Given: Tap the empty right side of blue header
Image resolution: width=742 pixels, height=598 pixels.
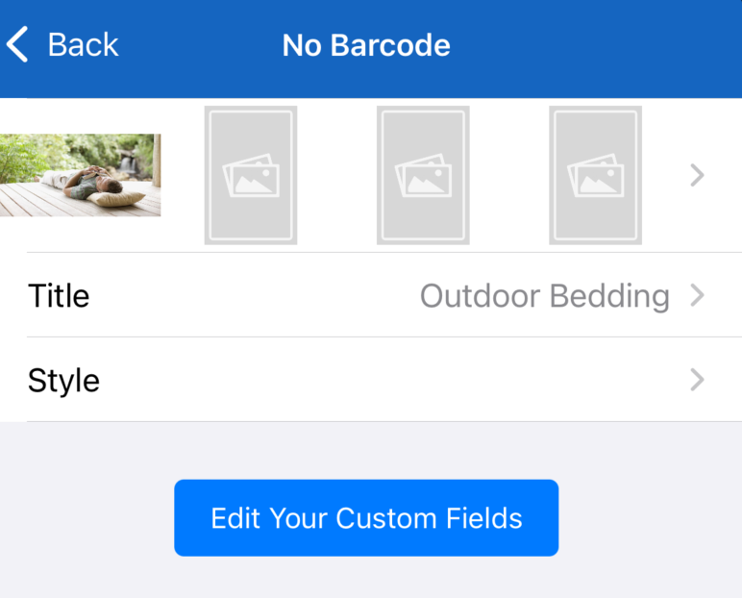Looking at the screenshot, I should [596, 47].
